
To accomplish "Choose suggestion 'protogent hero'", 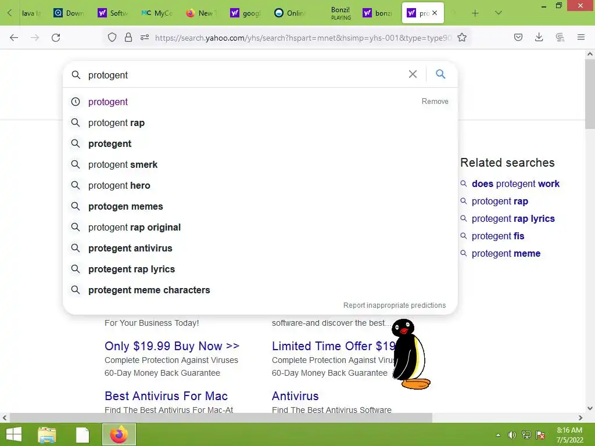I will 260,185.
